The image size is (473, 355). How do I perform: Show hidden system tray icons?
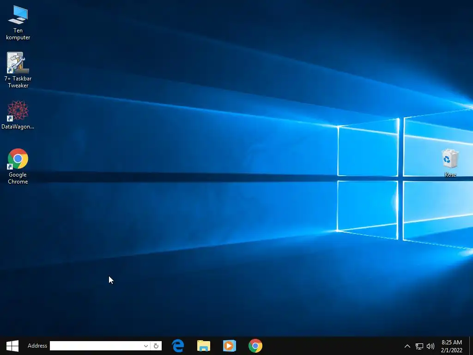tap(407, 346)
